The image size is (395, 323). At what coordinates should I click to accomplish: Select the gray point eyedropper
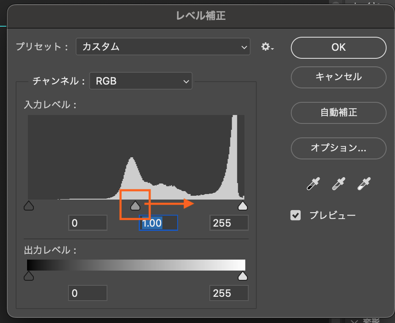click(339, 183)
